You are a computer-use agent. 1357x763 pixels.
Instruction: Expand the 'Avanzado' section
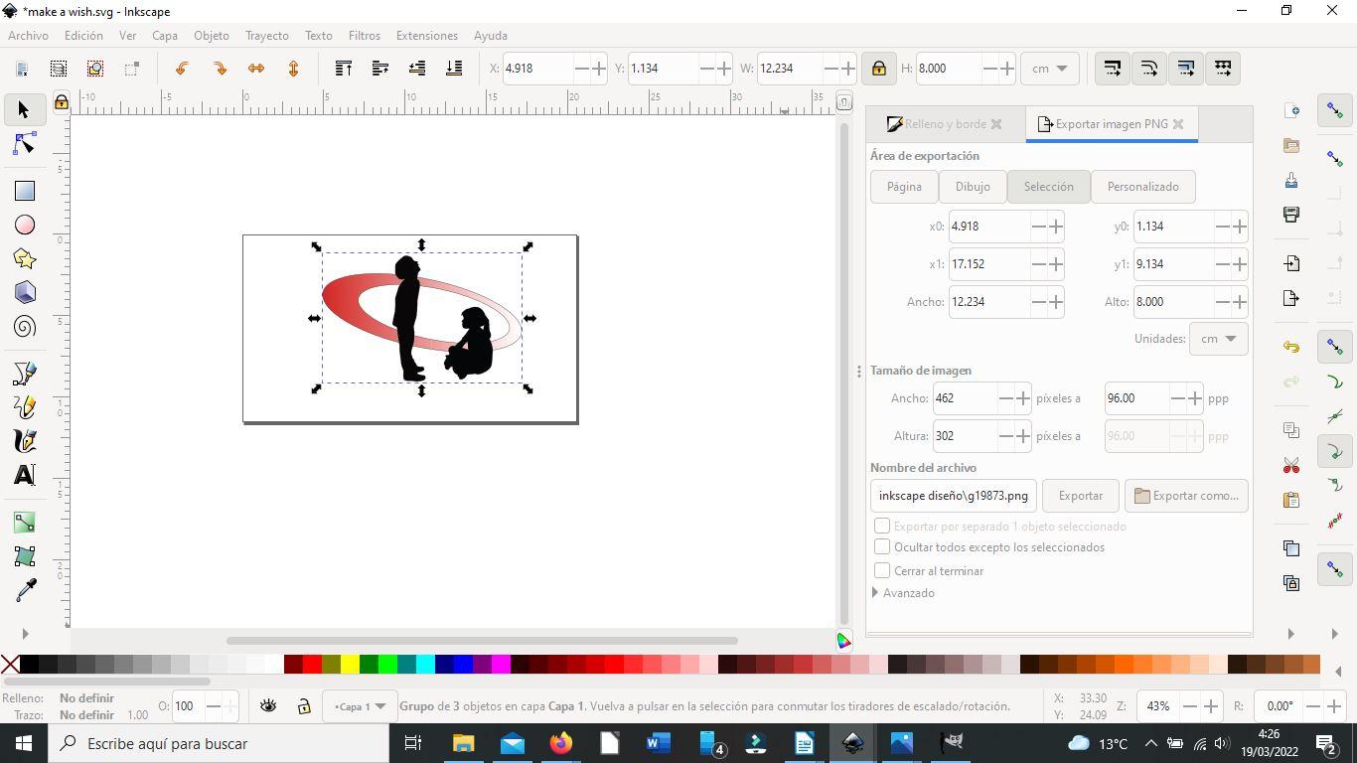coord(903,593)
